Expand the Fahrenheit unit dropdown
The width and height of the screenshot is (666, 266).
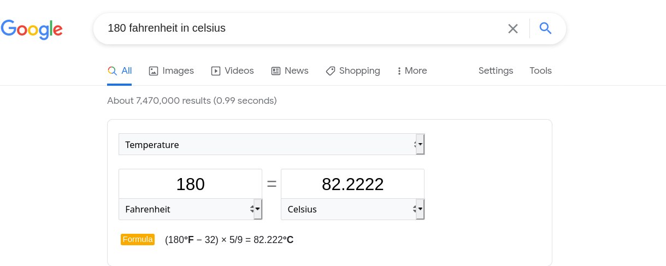(190, 209)
